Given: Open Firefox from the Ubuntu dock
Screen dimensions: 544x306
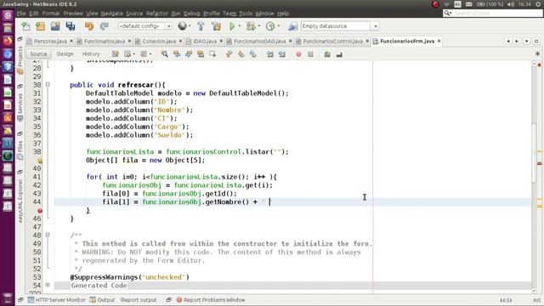Looking at the screenshot, I should click(8, 42).
